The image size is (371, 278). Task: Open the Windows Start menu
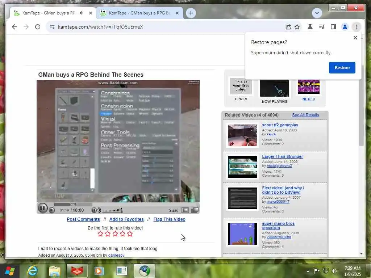tap(10, 271)
